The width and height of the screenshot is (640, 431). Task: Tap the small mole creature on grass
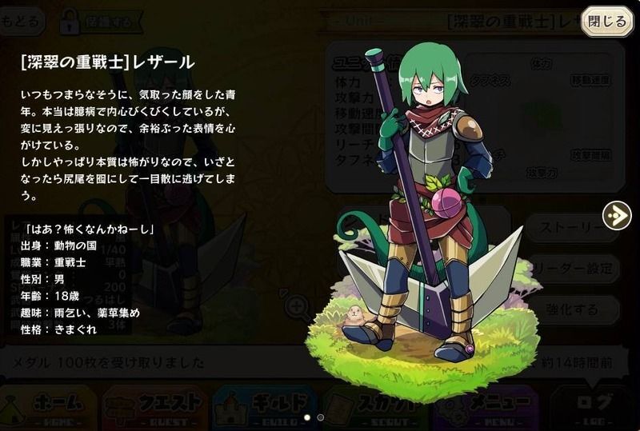[x=356, y=316]
